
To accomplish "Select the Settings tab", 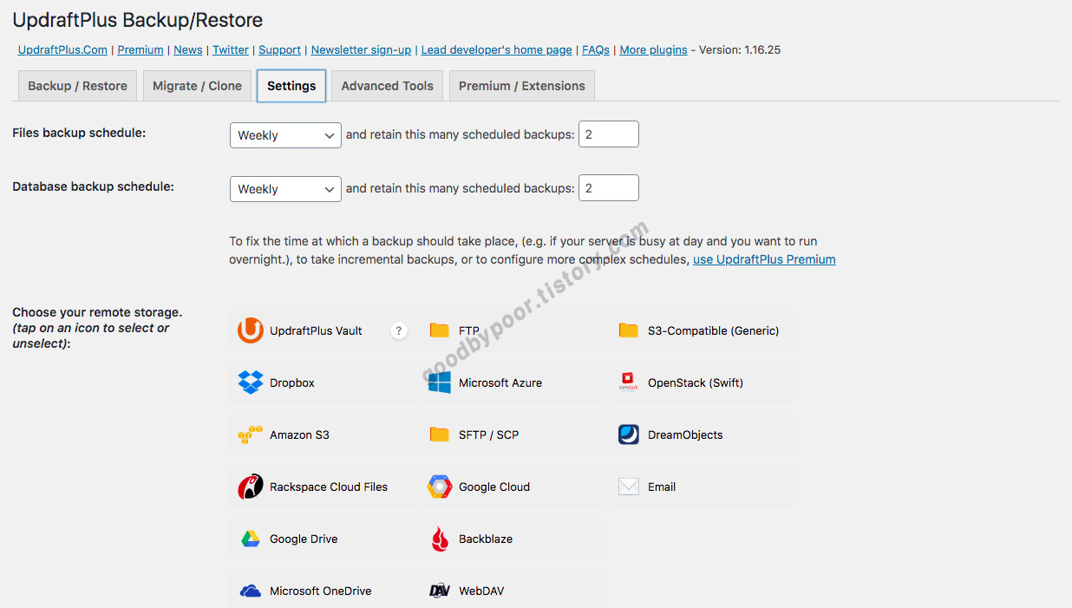I will click(291, 86).
